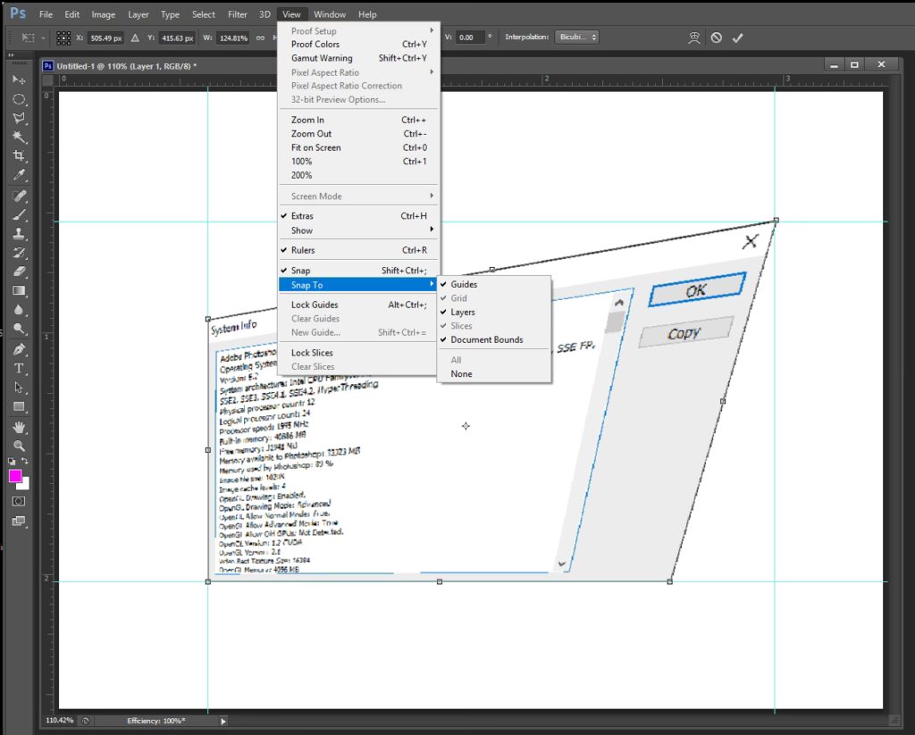The height and width of the screenshot is (735, 915).
Task: Select the Eraser tool
Action: click(19, 271)
